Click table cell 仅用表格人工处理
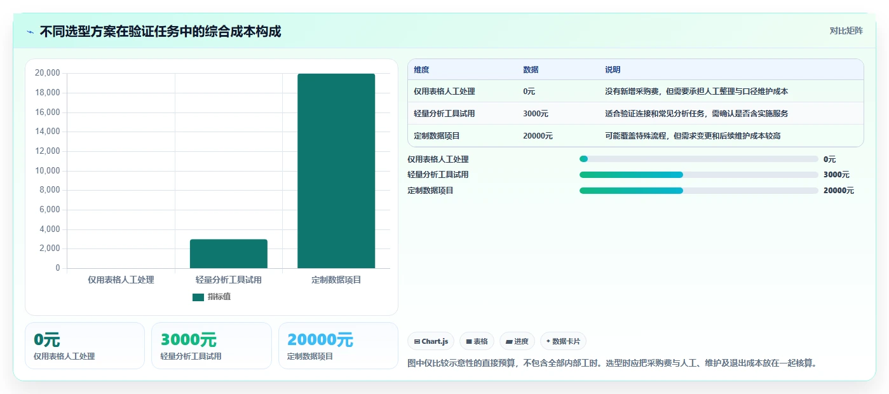 point(444,92)
